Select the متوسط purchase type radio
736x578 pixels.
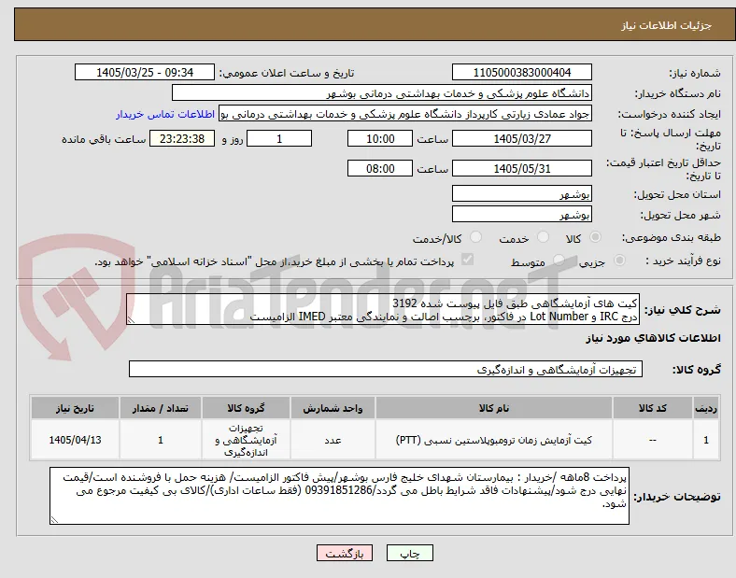pyautogui.click(x=559, y=260)
